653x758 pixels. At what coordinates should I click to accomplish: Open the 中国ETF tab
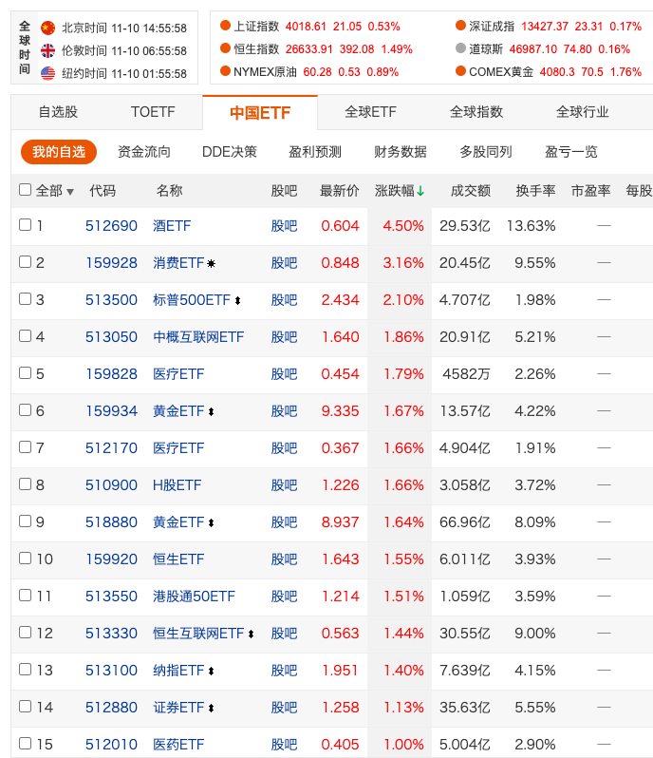point(260,113)
